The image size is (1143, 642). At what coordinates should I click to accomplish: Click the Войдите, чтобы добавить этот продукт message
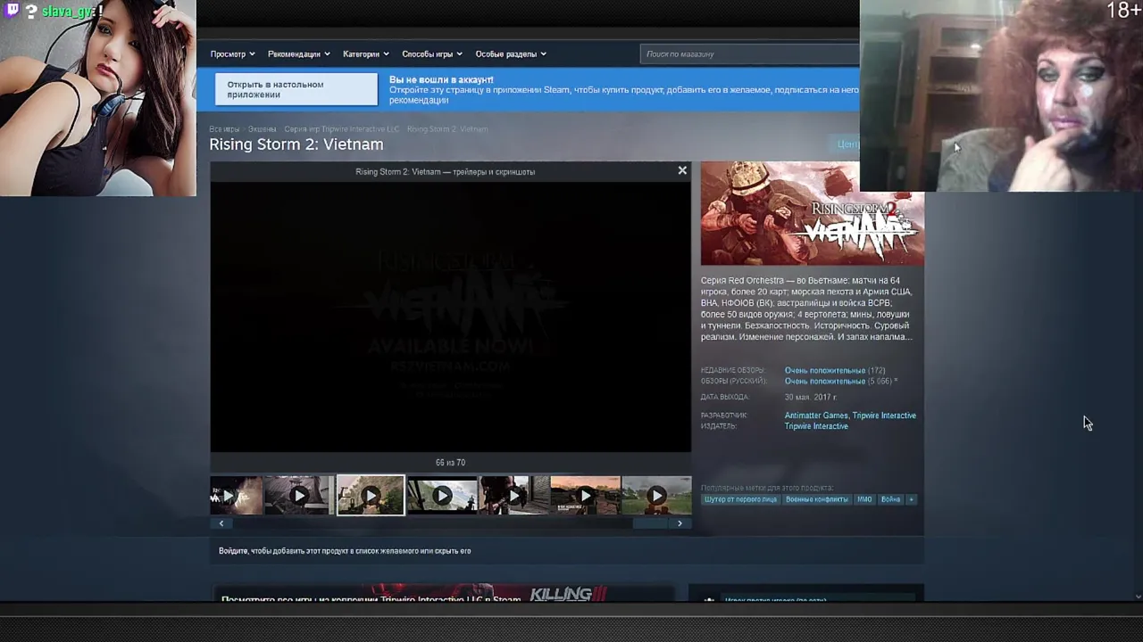(x=345, y=551)
